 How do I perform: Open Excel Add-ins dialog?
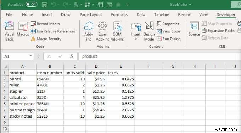pos(102,31)
